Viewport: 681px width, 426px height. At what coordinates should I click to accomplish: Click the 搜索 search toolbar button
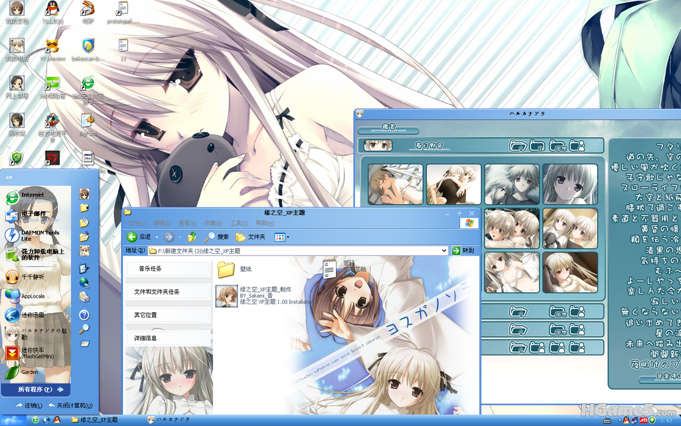216,237
